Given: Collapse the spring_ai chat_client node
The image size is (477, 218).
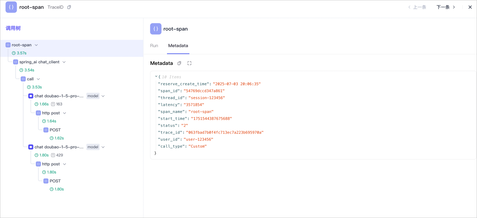Looking at the screenshot, I should click(64, 62).
